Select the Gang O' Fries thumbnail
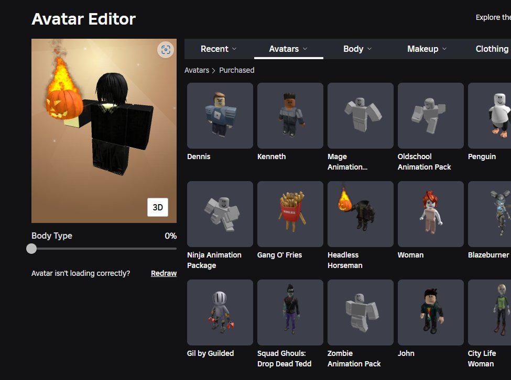This screenshot has height=380, width=511. tap(290, 214)
